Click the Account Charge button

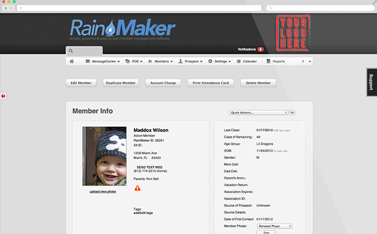(x=163, y=83)
